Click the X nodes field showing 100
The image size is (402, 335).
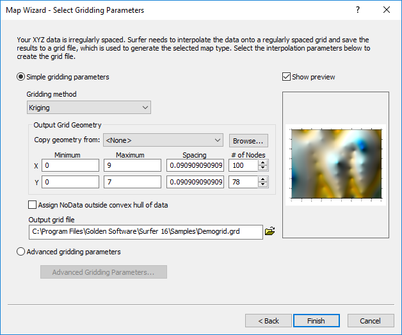[243, 165]
